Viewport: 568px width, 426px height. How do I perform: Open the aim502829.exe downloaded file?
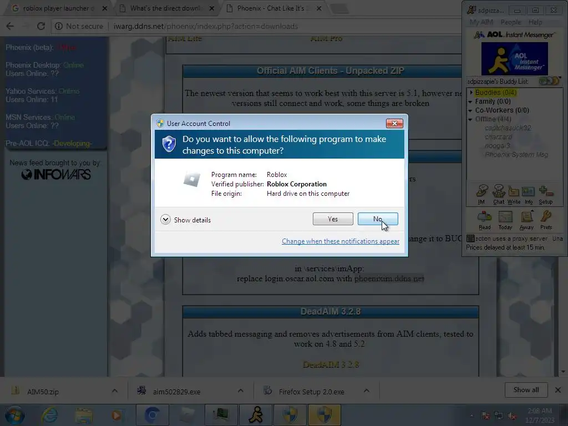pos(176,392)
